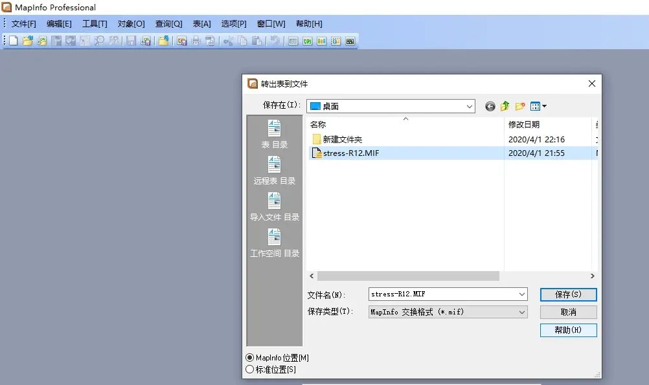Screen dimensions: 649x385
Task: Open the 帮助[H] menu
Action: coord(309,23)
